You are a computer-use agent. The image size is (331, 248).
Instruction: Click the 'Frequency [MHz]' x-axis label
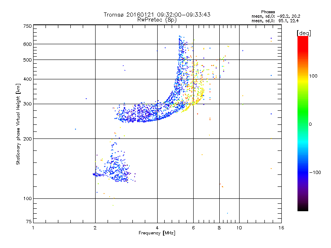(x=157, y=233)
